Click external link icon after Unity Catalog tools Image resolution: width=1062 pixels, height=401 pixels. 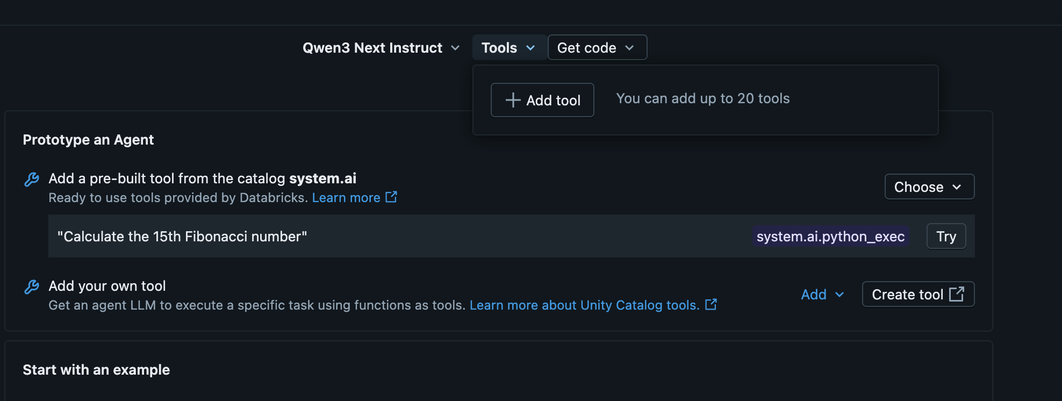[x=711, y=305]
